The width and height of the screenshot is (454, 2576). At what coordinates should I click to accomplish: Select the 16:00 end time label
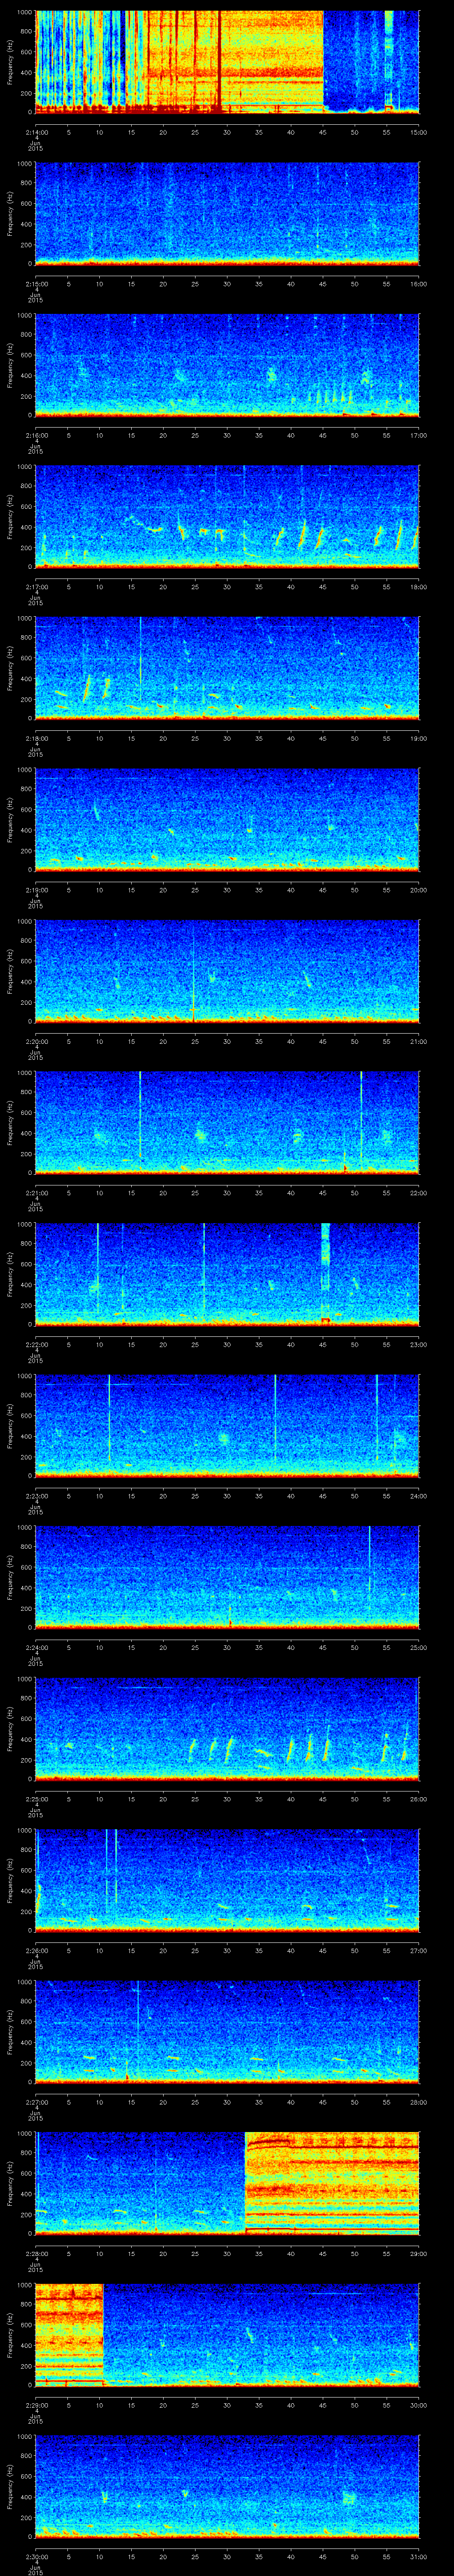418,284
